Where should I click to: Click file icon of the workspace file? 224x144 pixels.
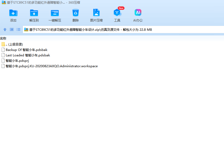[3, 66]
